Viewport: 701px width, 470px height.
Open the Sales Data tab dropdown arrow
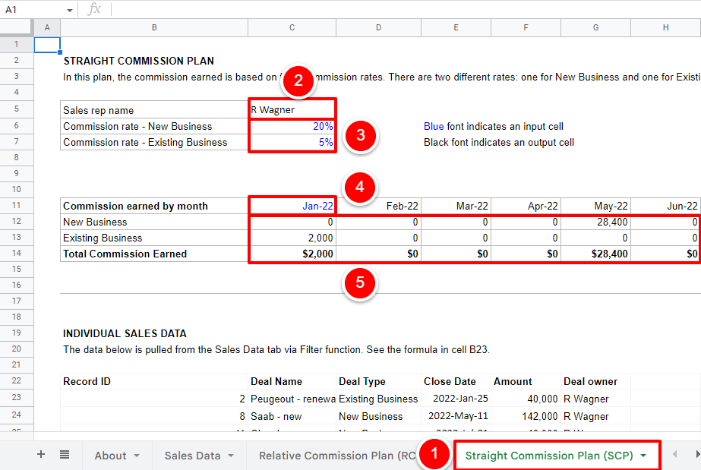click(x=231, y=456)
